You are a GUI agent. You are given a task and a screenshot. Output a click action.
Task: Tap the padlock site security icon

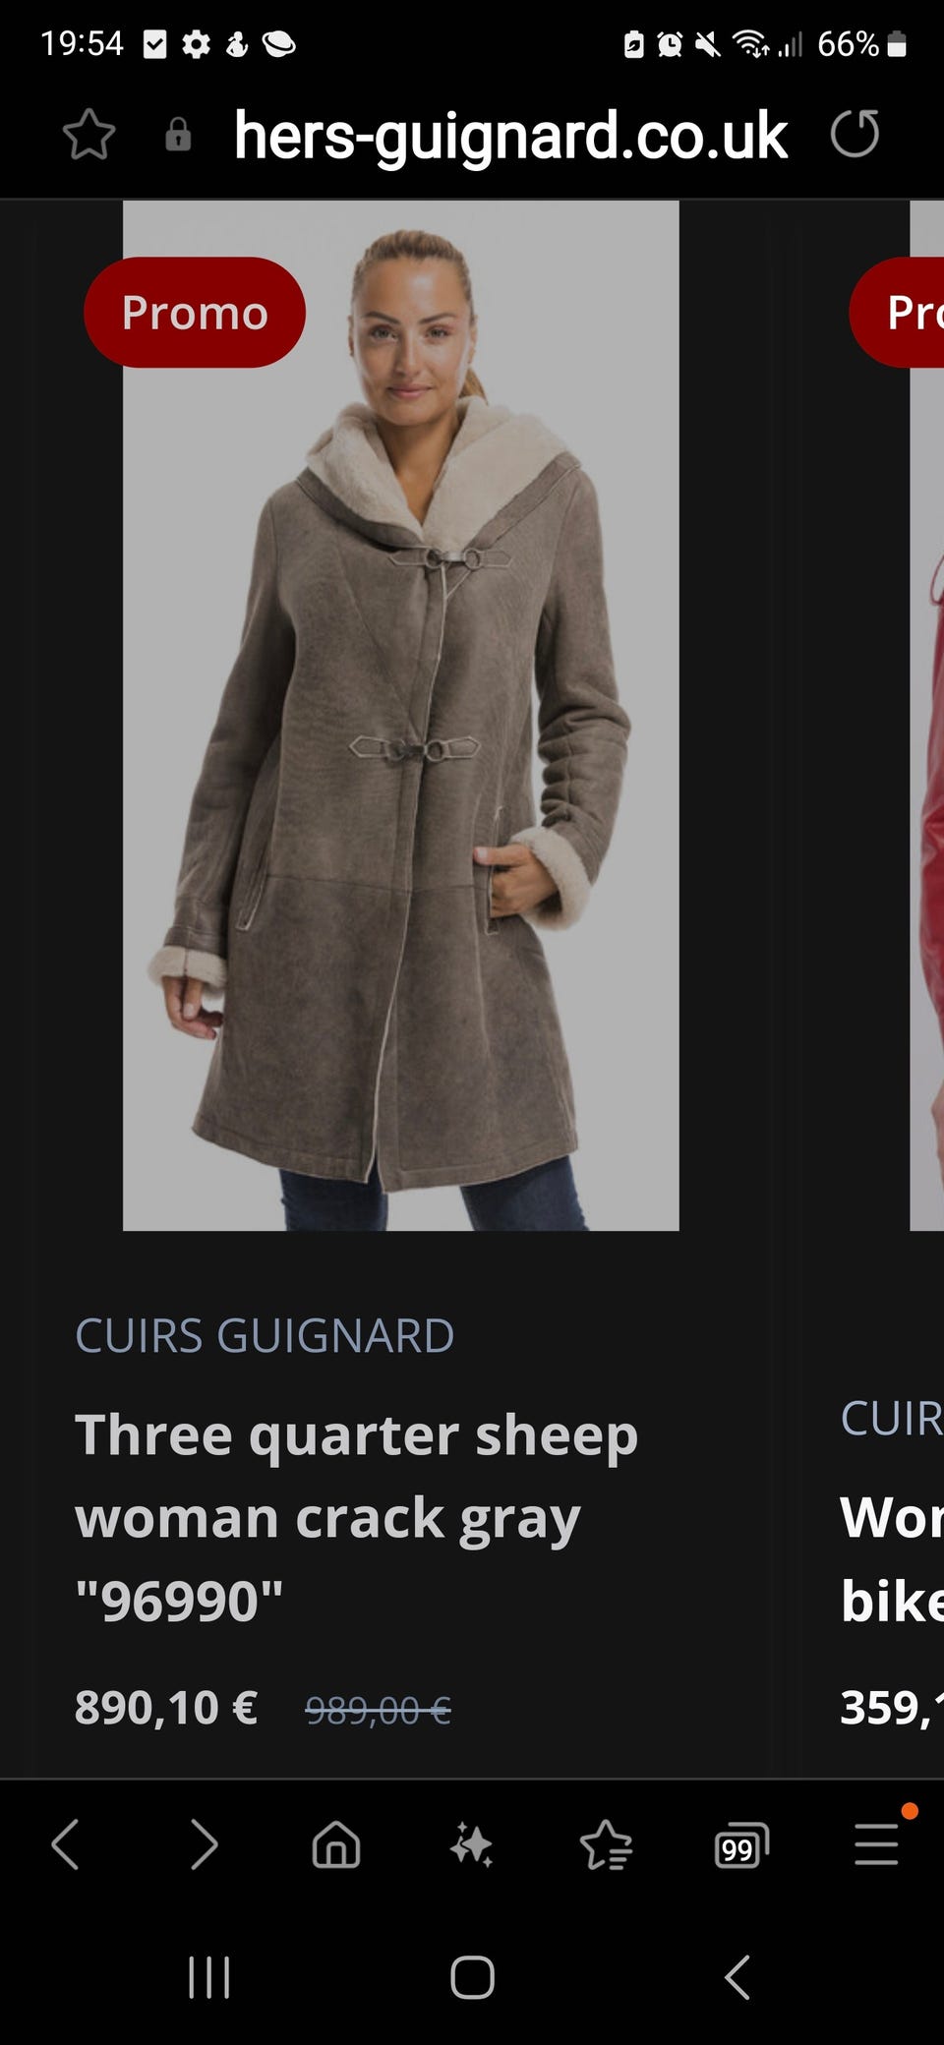(x=178, y=135)
